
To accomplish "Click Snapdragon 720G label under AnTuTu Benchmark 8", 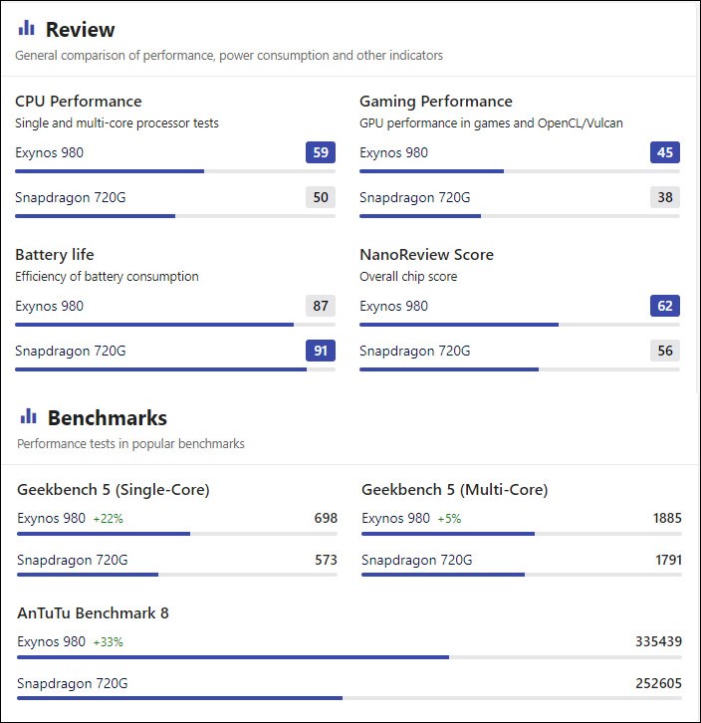I will click(73, 683).
